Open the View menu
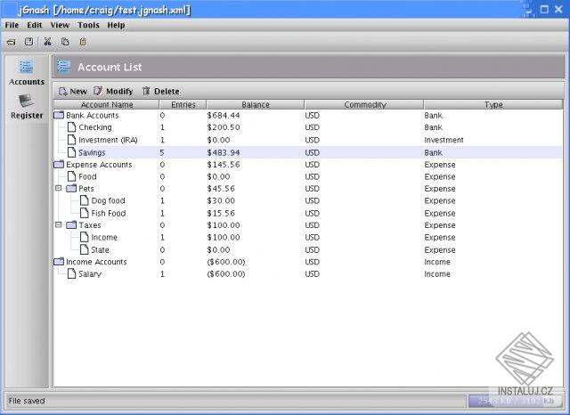Viewport: 570px width, 415px height. (60, 25)
